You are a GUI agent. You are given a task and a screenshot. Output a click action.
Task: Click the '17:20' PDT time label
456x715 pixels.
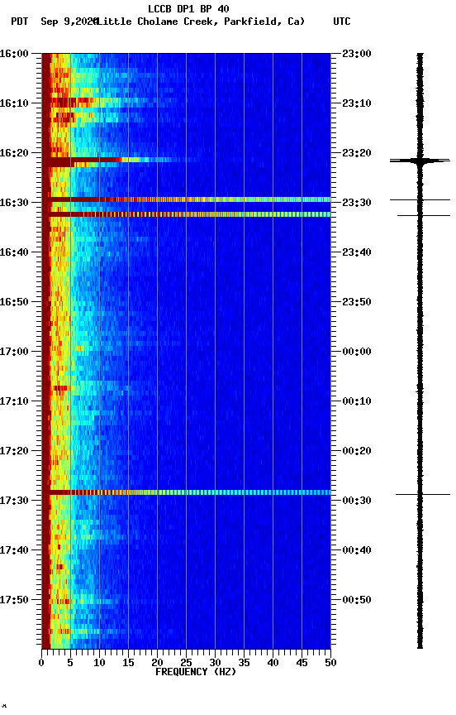click(14, 451)
